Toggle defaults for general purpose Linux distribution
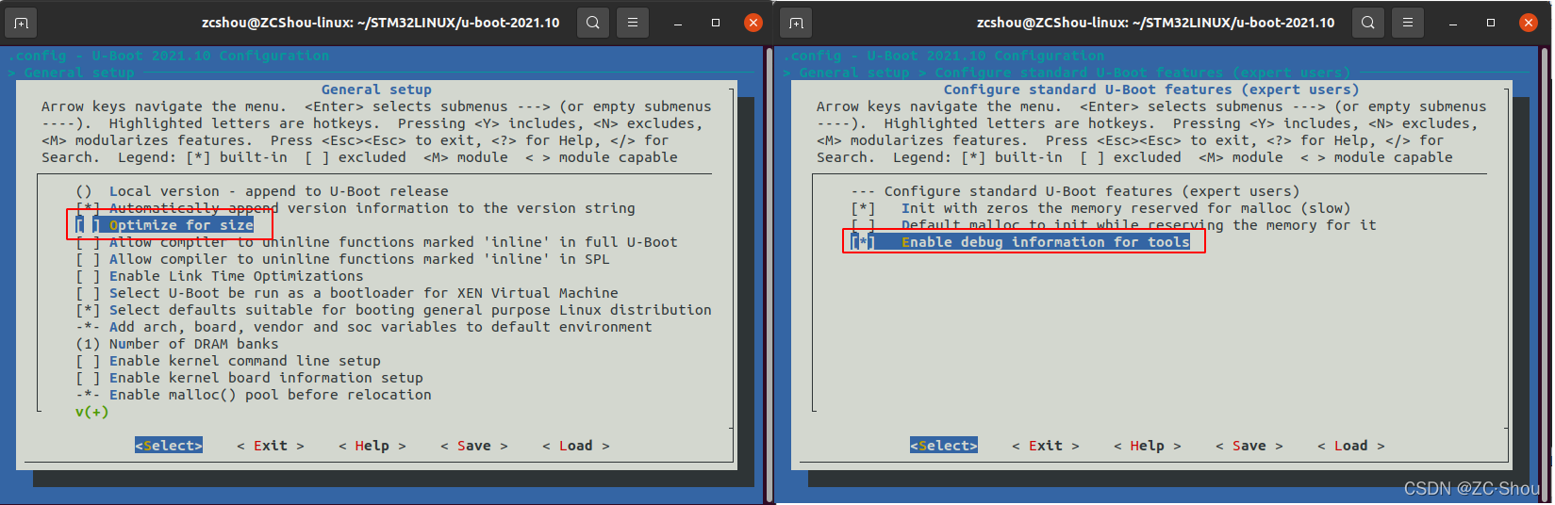This screenshot has width=1555, height=505. [x=393, y=310]
